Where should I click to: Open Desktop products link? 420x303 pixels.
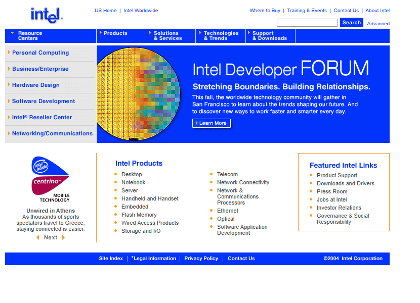(132, 174)
